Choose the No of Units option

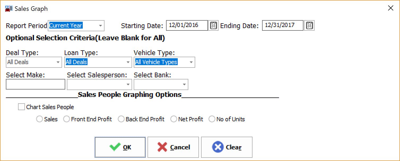212,119
